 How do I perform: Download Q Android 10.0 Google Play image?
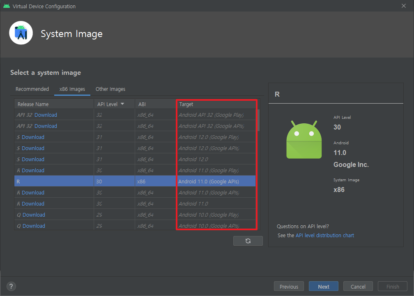[x=34, y=215]
